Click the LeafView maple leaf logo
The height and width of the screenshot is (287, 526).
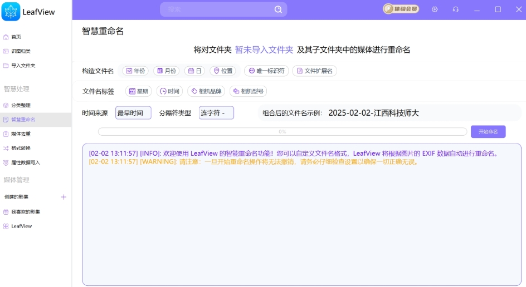click(x=11, y=12)
